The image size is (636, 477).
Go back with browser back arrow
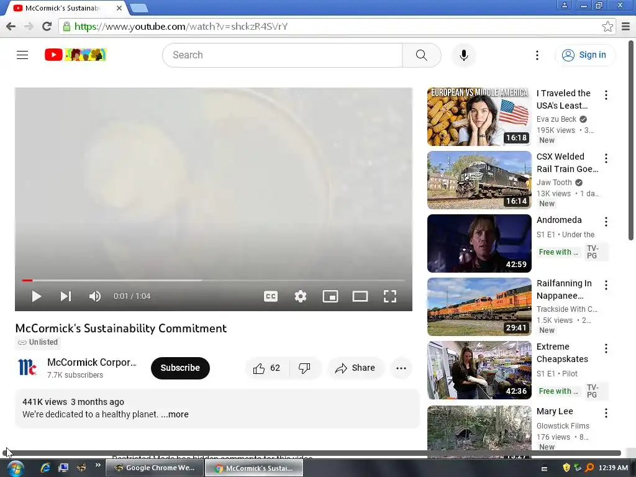coord(11,26)
